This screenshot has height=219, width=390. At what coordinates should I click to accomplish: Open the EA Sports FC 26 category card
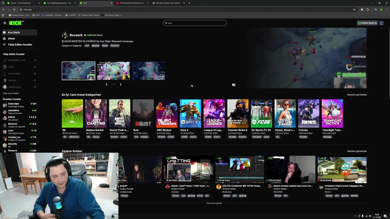(x=261, y=113)
